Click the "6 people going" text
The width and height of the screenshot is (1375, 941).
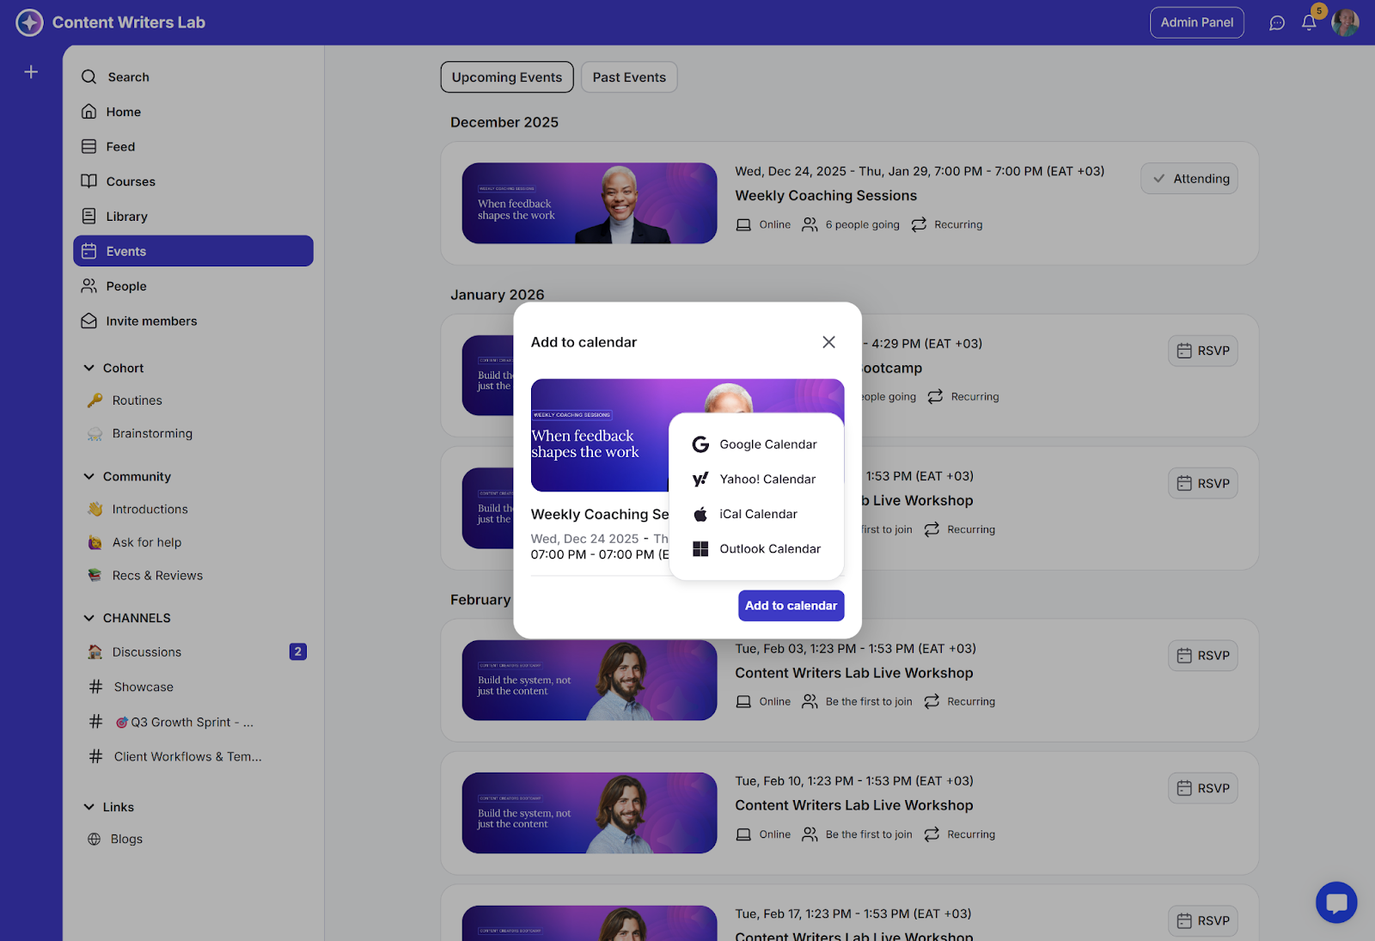[x=863, y=225]
